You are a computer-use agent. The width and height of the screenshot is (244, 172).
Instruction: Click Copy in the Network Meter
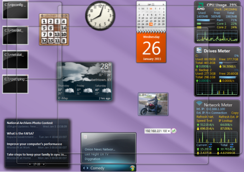(235, 113)
